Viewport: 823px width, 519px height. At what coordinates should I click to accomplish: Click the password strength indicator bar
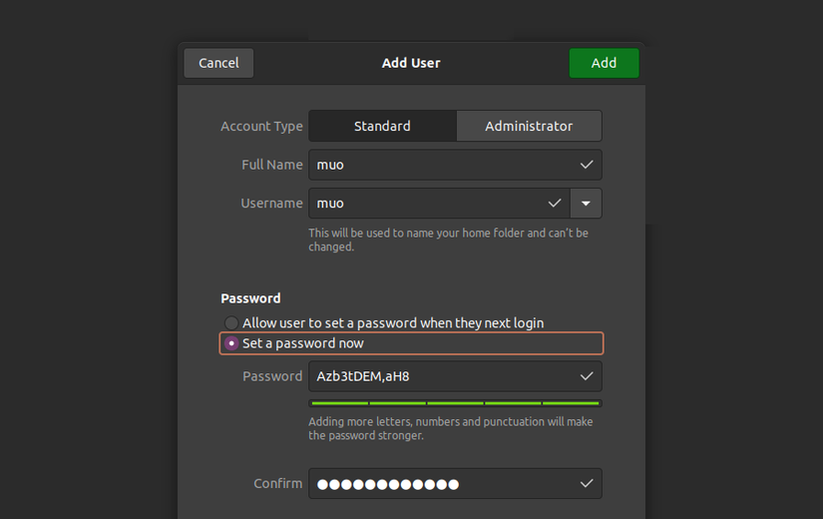[455, 403]
